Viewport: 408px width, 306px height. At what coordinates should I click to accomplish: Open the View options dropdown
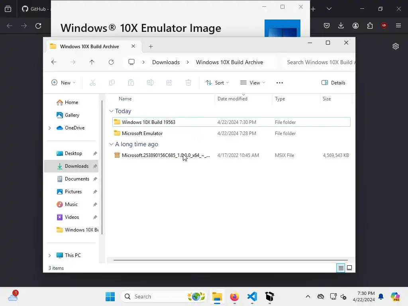(252, 83)
